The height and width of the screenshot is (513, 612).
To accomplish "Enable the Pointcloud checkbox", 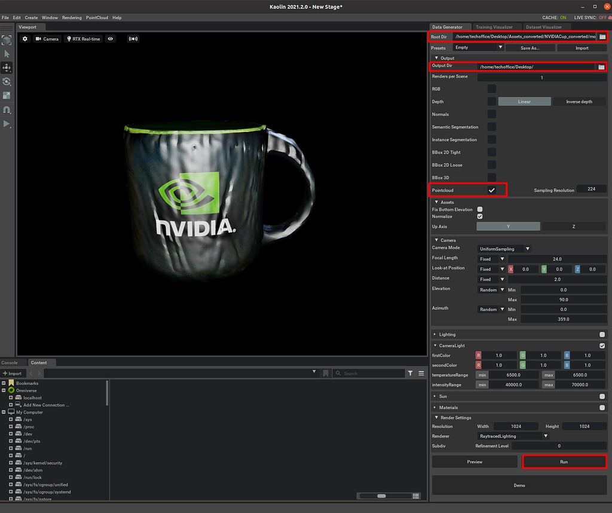I will 491,190.
